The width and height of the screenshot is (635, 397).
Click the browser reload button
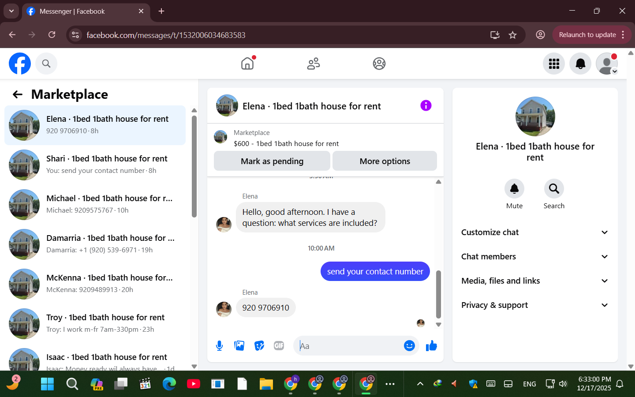[52, 35]
